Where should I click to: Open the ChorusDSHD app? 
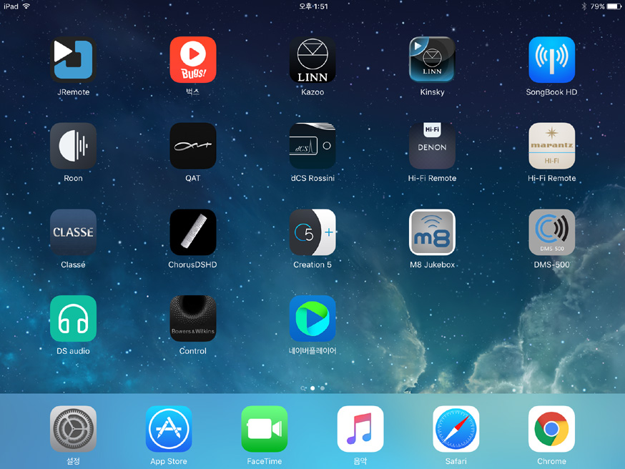click(193, 232)
